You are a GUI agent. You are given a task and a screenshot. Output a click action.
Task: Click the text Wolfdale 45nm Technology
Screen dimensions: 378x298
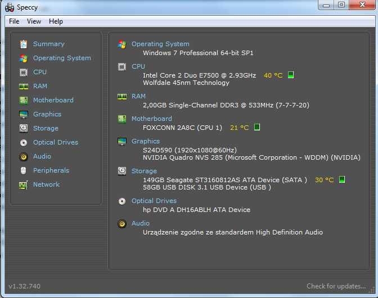tap(186, 83)
